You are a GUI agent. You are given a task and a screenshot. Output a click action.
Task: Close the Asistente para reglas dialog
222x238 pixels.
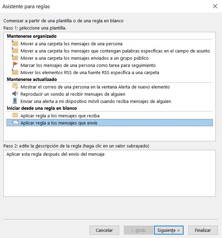(215, 7)
